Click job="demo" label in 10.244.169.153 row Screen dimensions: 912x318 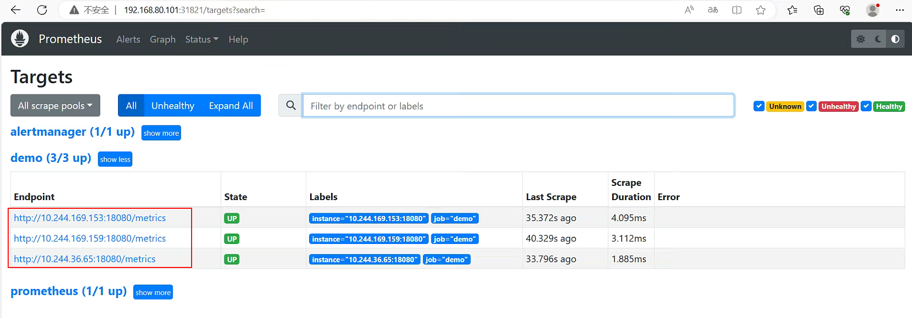point(455,218)
